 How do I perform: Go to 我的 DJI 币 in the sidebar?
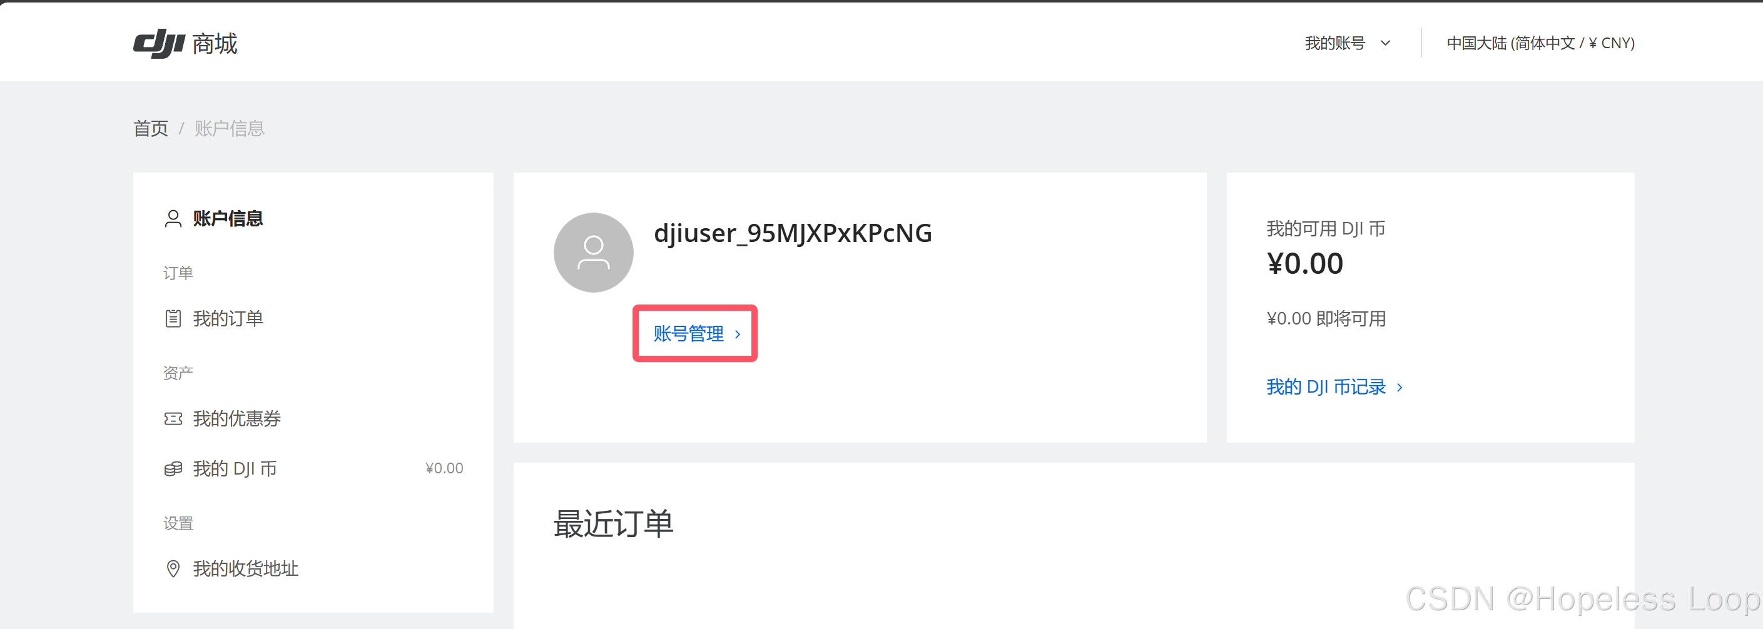[x=235, y=469]
